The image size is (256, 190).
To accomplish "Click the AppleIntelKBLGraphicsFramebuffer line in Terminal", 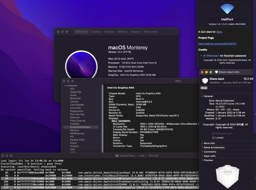I will point(100,178).
